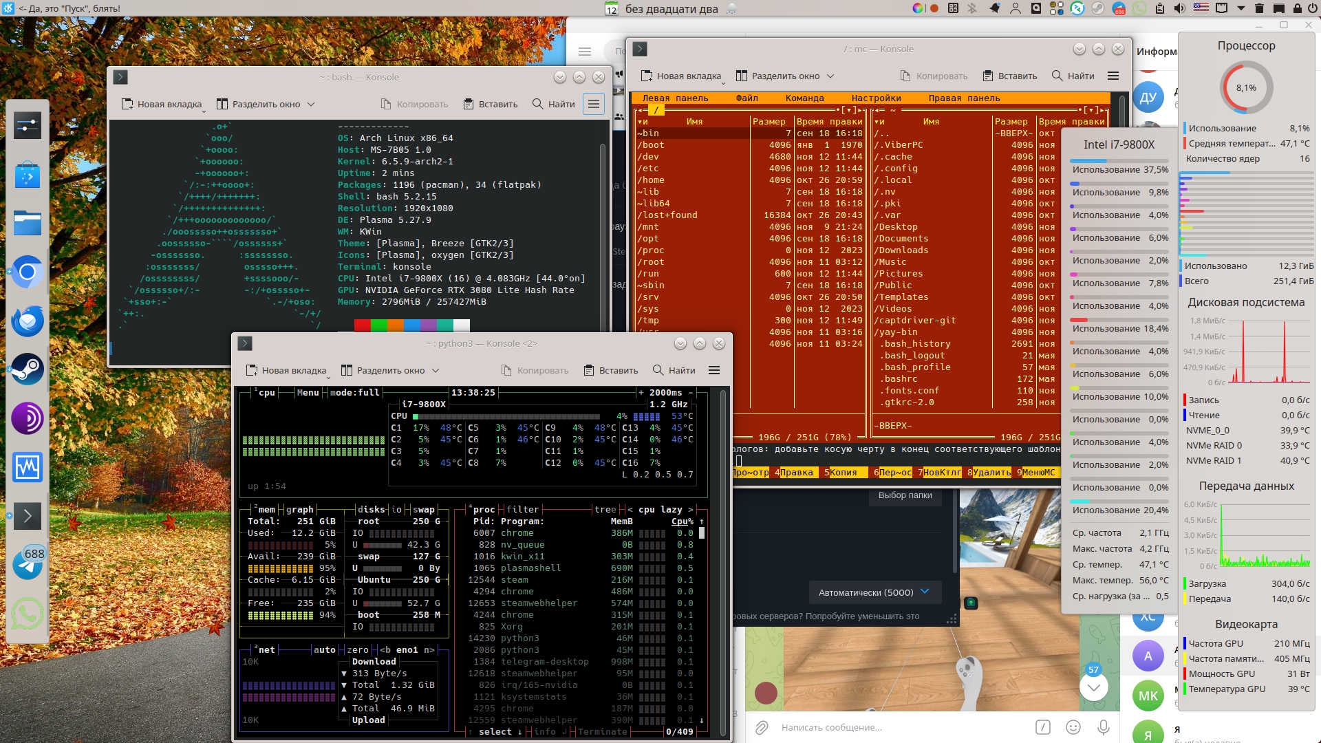Open Правая панель menu in mc
Viewport: 1321px width, 743px height.
coord(964,98)
